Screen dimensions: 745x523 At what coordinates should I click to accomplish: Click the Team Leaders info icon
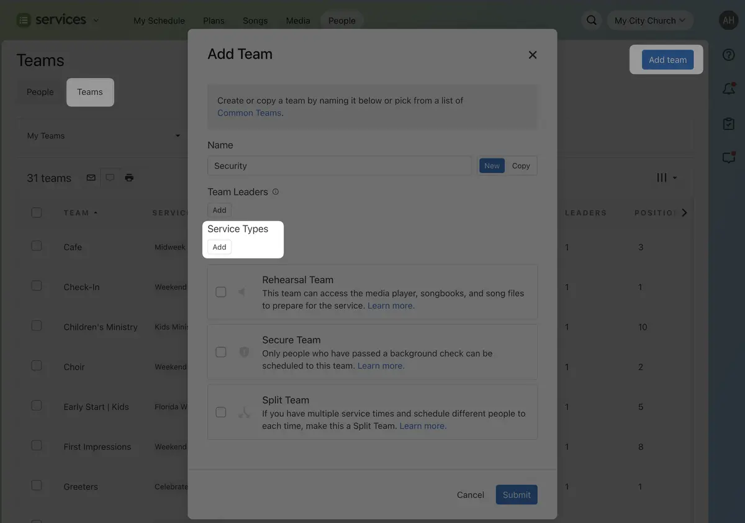click(276, 192)
